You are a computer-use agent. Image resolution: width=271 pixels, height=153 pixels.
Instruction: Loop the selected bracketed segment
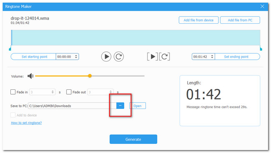pos(165,57)
